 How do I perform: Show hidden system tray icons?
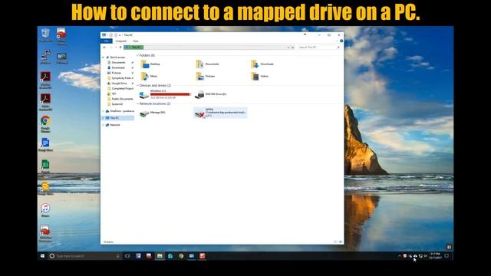(x=400, y=256)
